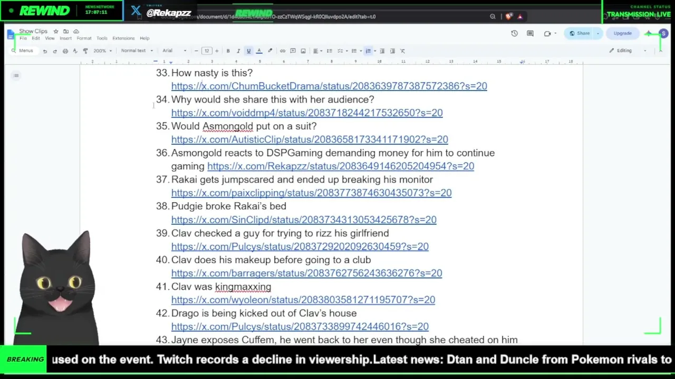675x379 pixels.
Task: Clear formatting on the selection
Action: pyautogui.click(x=402, y=51)
